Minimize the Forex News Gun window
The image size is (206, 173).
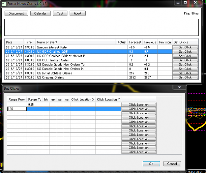coord(178,3)
